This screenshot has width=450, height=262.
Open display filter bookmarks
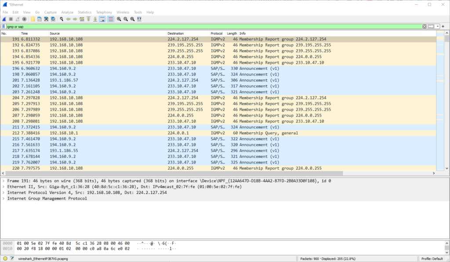click(x=4, y=26)
